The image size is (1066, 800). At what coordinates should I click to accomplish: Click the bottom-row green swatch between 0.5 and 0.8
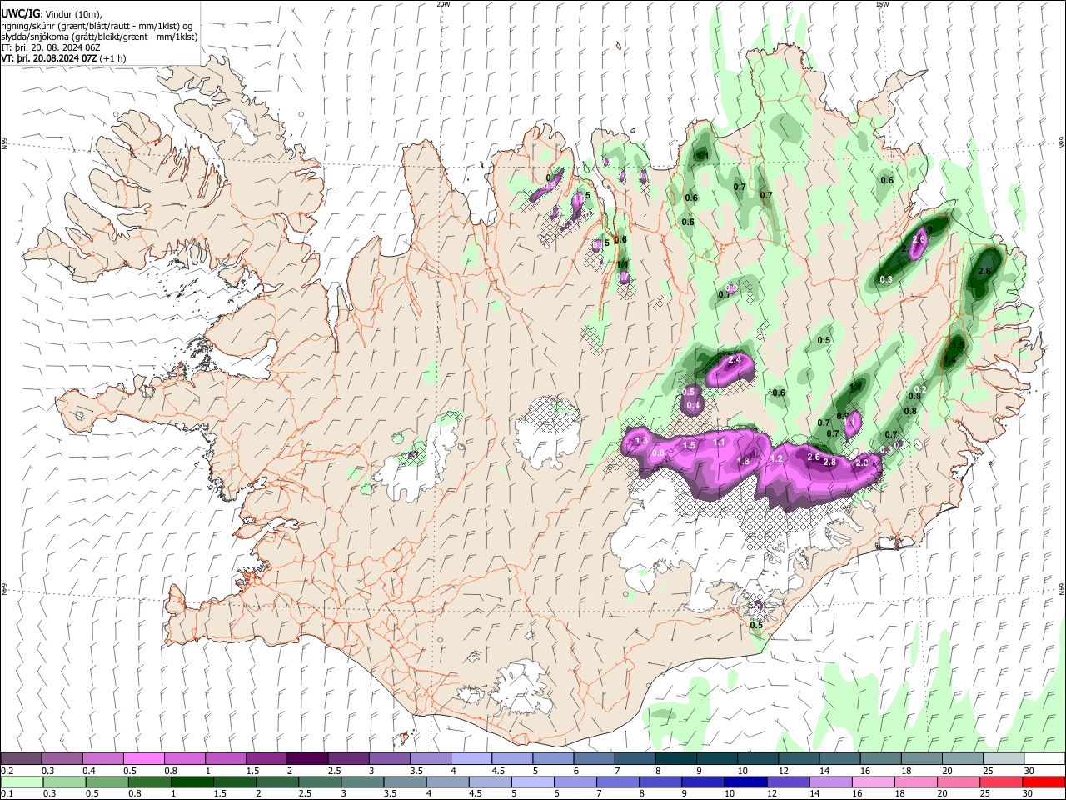107,782
